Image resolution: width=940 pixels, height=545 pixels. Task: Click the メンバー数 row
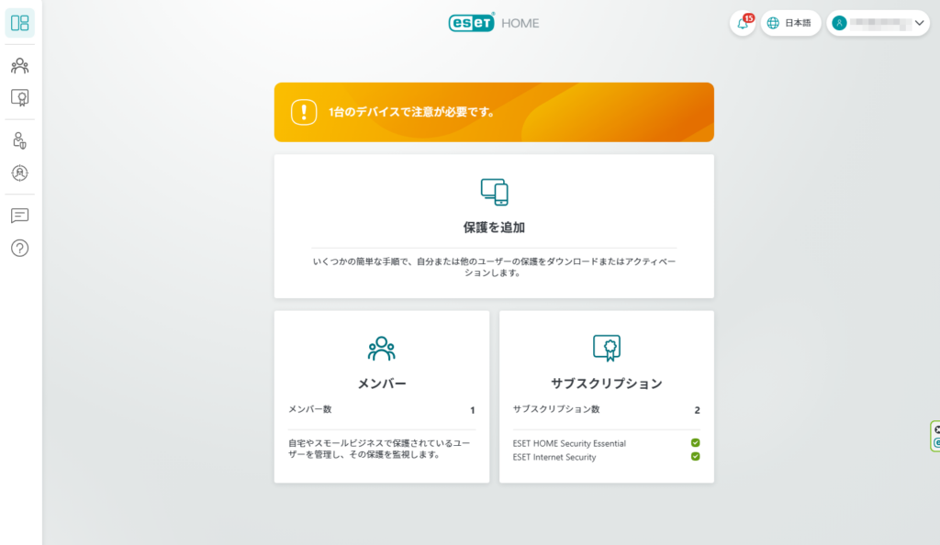click(382, 409)
